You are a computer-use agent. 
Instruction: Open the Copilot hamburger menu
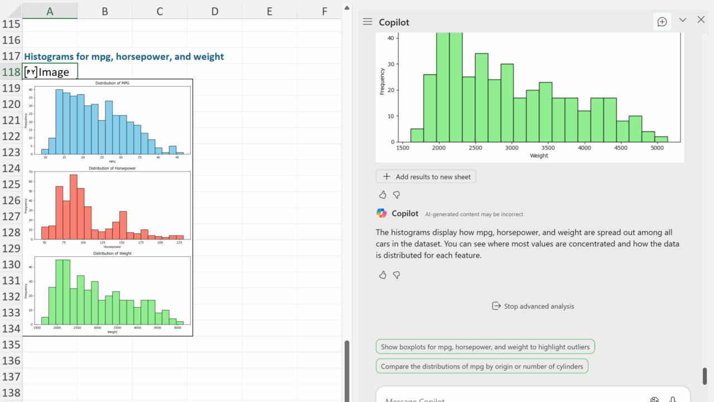click(367, 22)
